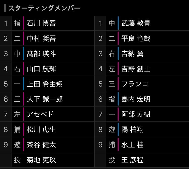Open designated hitter 島内 宏明
The height and width of the screenshot is (169, 189).
point(136,99)
